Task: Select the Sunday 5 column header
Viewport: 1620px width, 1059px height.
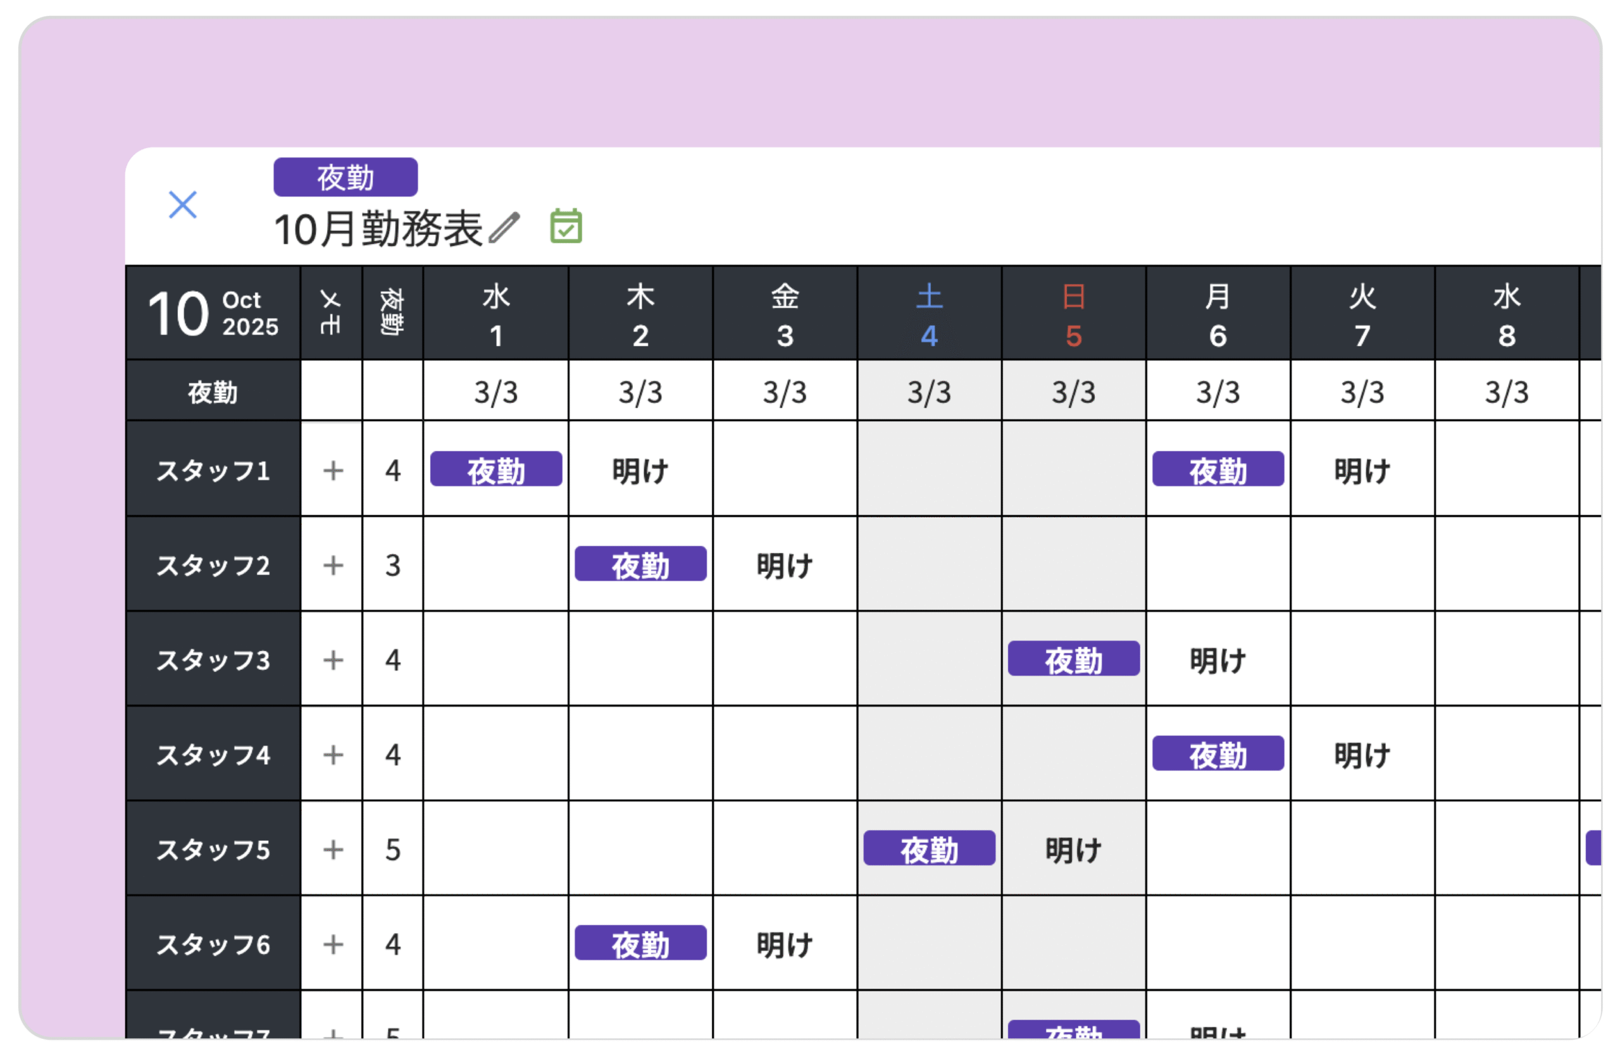Action: pyautogui.click(x=1073, y=314)
